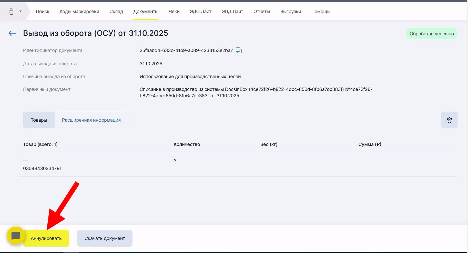Expand the product group dropdown arrow

(x=21, y=12)
